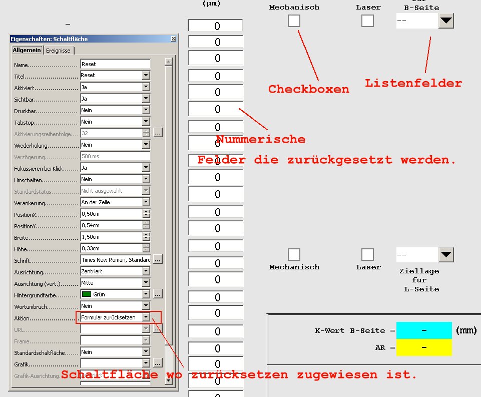Expand the Umschalten dropdown

point(146,179)
